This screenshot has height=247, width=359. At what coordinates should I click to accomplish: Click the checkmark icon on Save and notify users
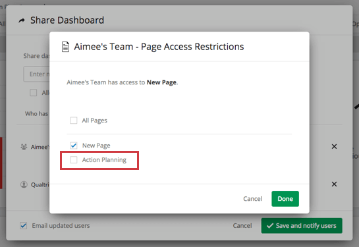270,226
